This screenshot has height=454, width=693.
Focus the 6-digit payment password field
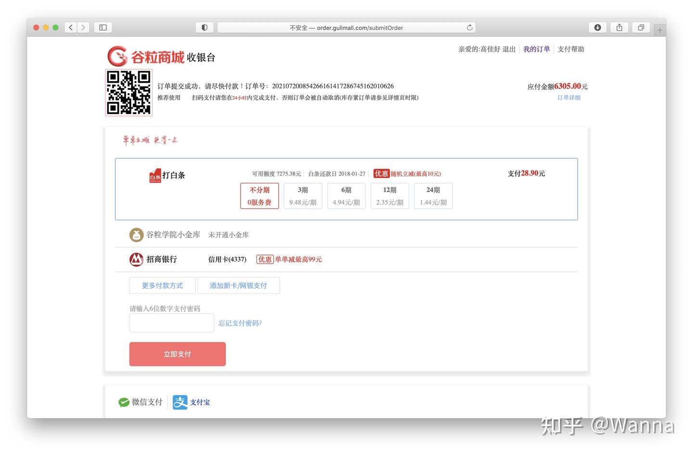[172, 323]
